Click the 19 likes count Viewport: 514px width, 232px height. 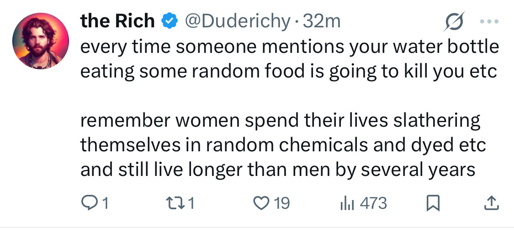[282, 203]
